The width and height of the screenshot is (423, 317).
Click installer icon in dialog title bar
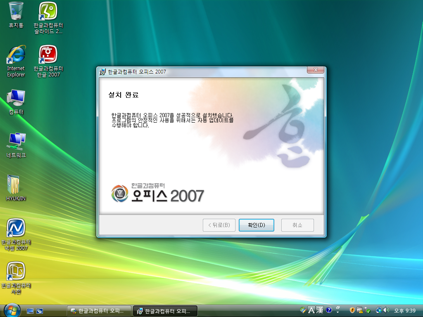tap(102, 72)
